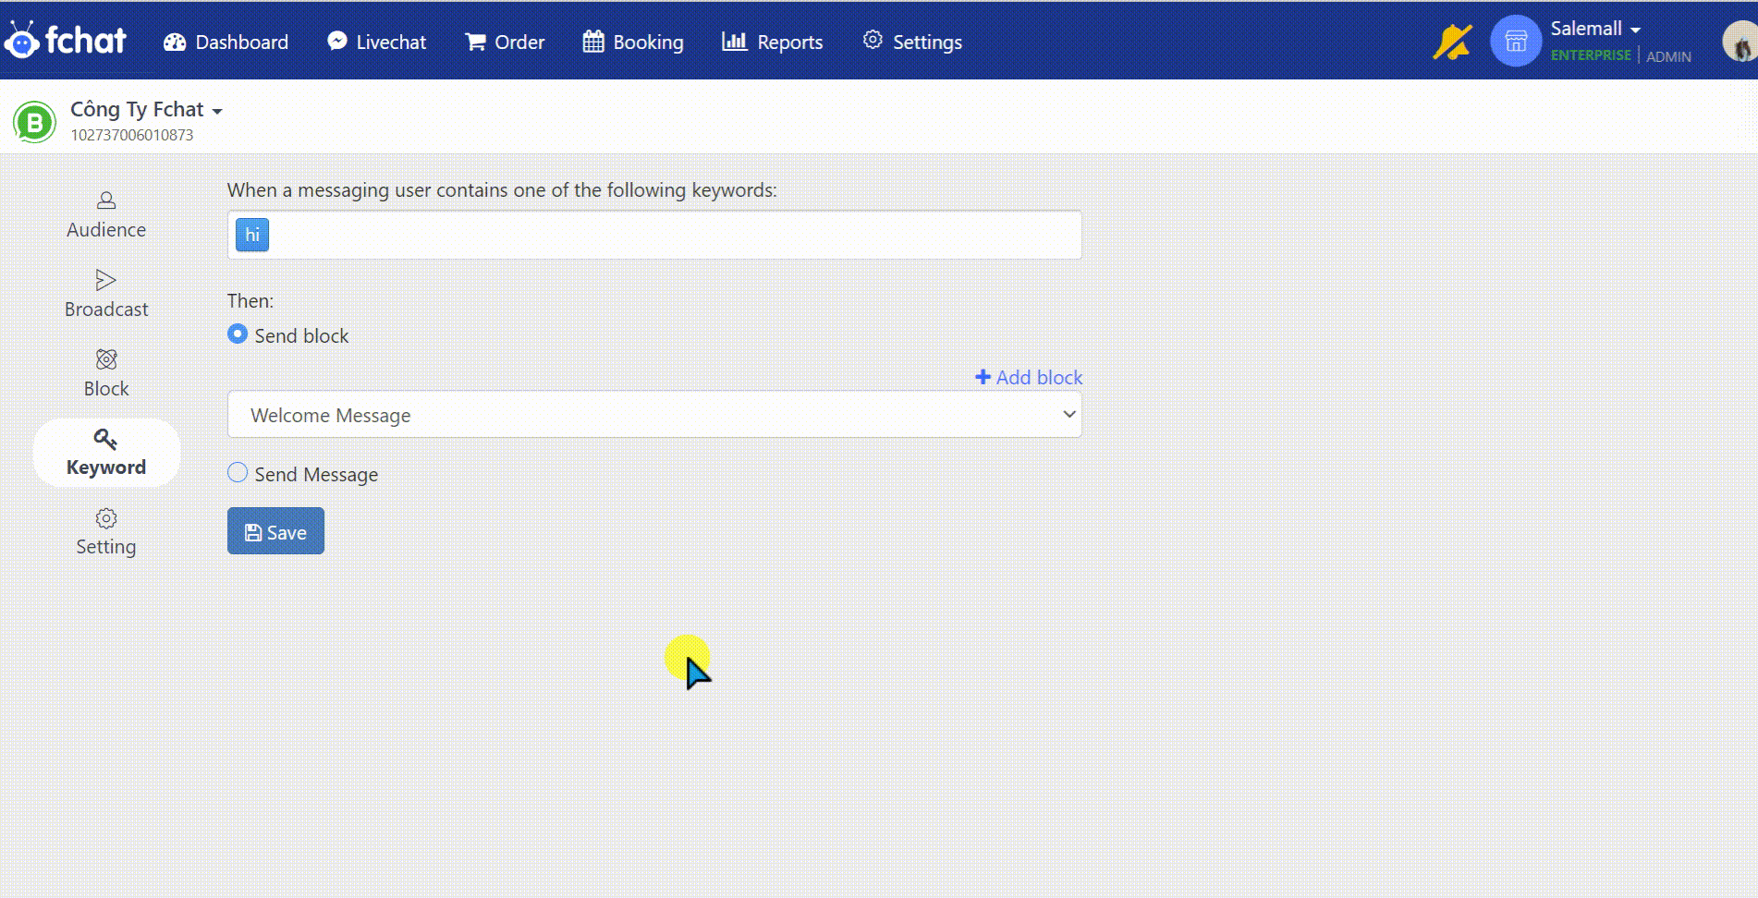This screenshot has width=1758, height=898.
Task: Open the Welcome Message block dropdown
Action: click(x=654, y=415)
